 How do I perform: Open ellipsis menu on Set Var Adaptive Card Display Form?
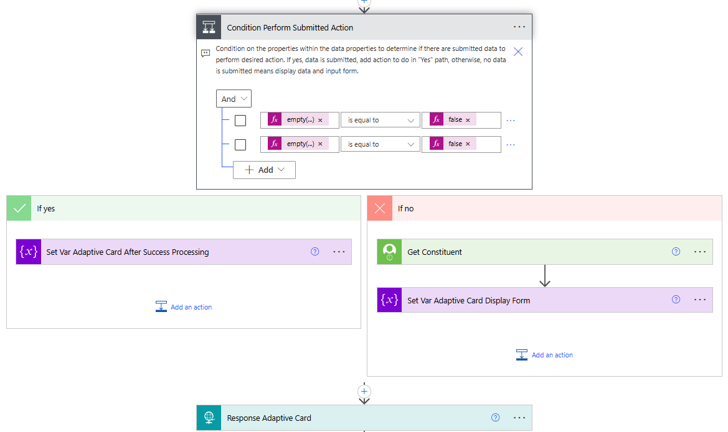pos(700,300)
